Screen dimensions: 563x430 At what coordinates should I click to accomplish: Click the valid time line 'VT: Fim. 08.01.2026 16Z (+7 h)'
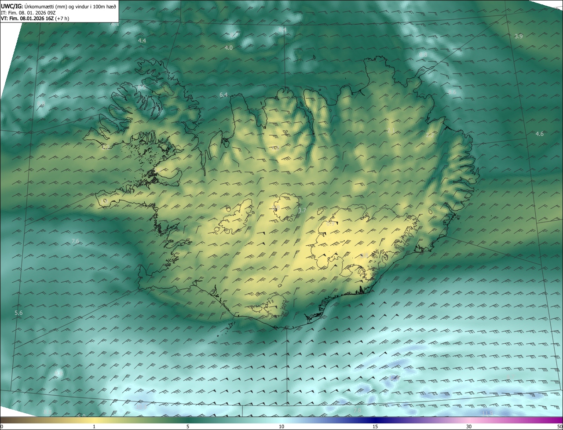click(x=35, y=18)
